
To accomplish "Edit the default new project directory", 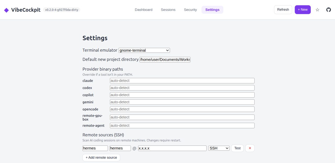I will 165,59.
